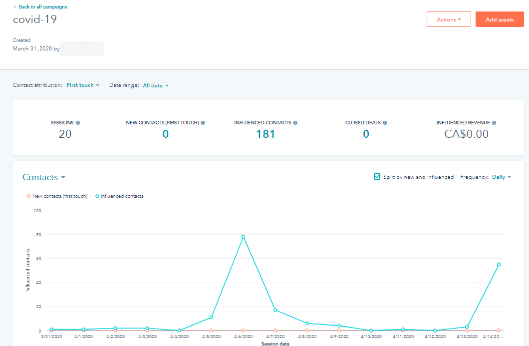Open the influenced contacts count 181
529x346 pixels.
coord(265,134)
